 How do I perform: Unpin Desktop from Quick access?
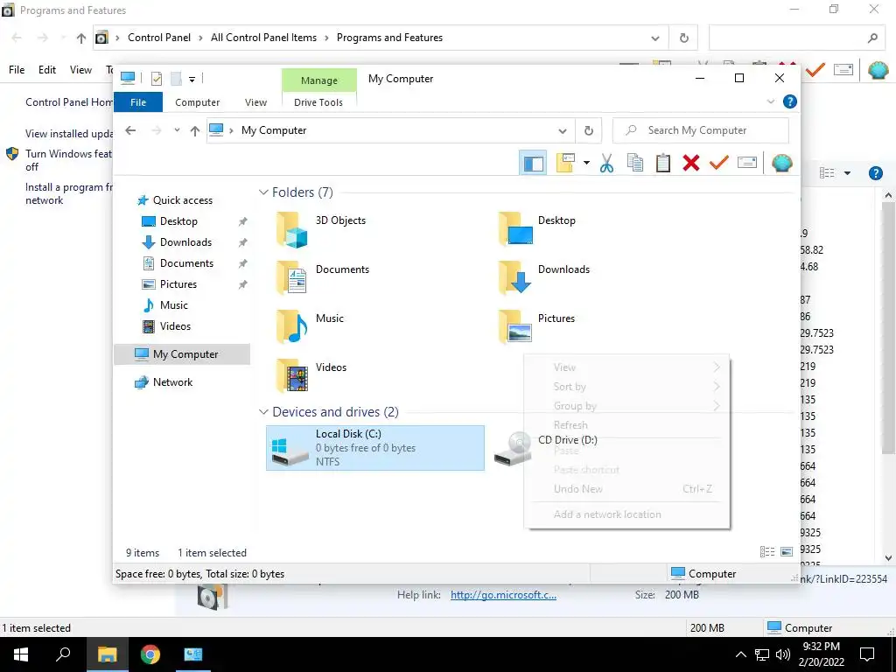(x=243, y=221)
